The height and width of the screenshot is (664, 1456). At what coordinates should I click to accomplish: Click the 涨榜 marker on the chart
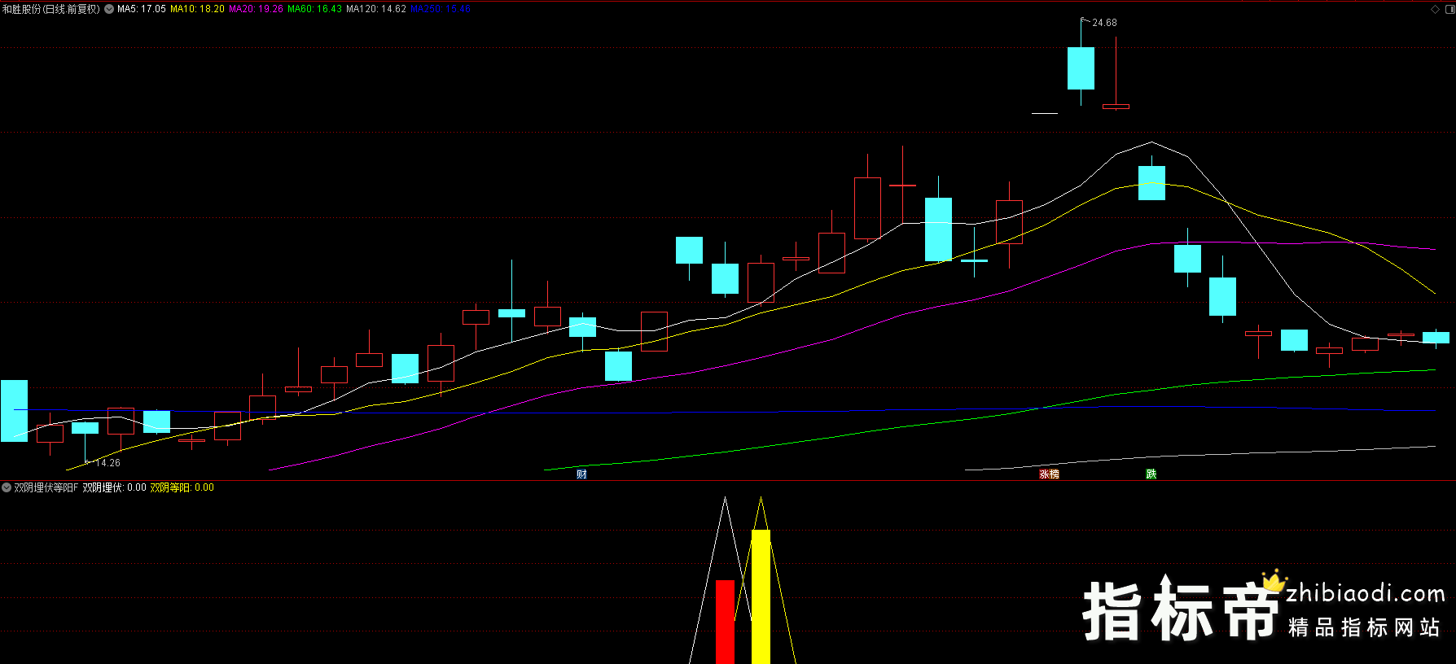tap(1049, 474)
